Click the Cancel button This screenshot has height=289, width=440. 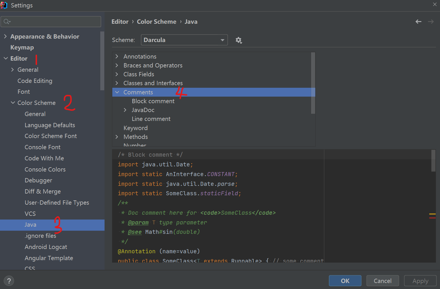[x=383, y=281]
